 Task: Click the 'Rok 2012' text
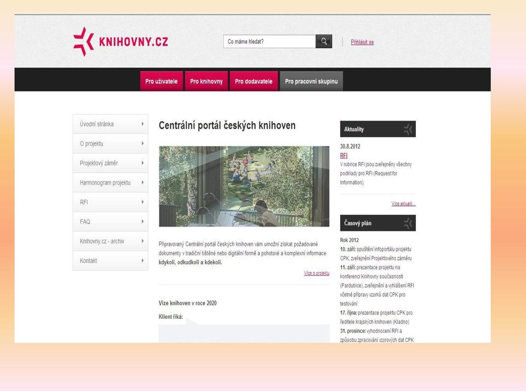point(349,240)
